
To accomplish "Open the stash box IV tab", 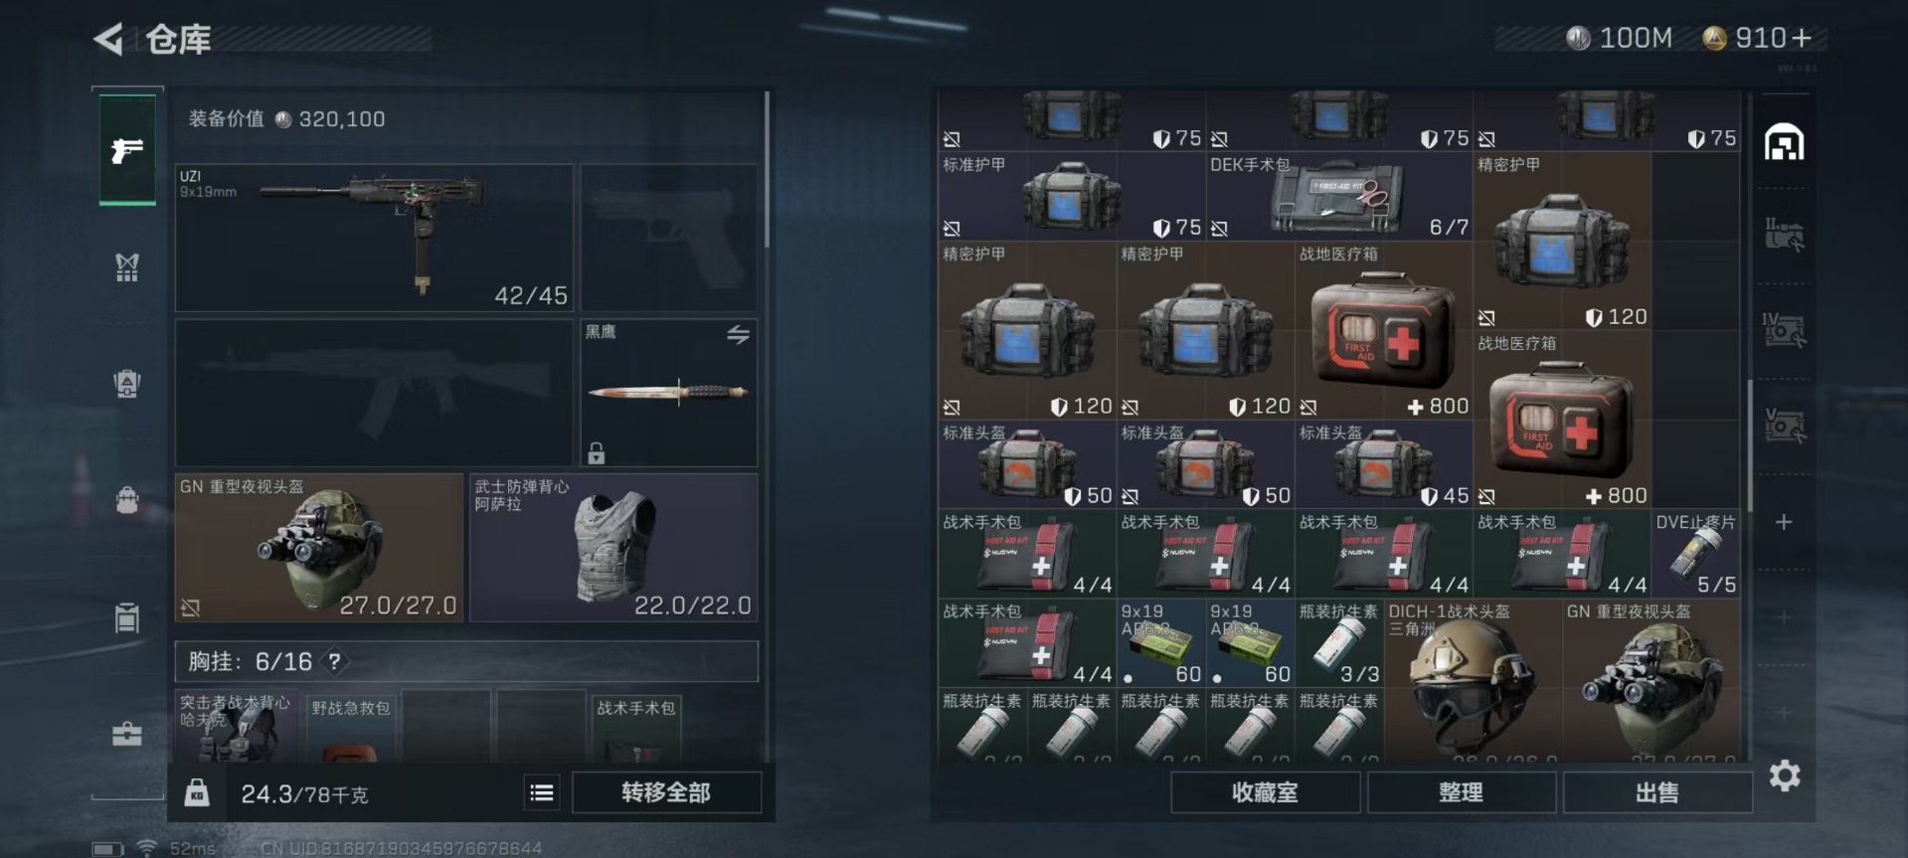I will [x=1785, y=330].
